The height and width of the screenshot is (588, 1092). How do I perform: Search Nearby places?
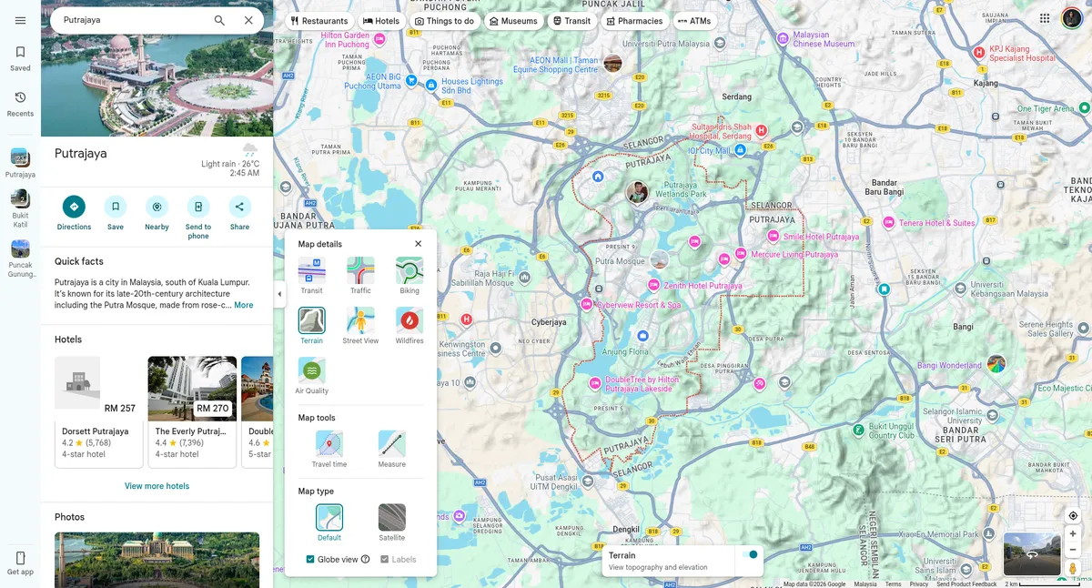(157, 212)
